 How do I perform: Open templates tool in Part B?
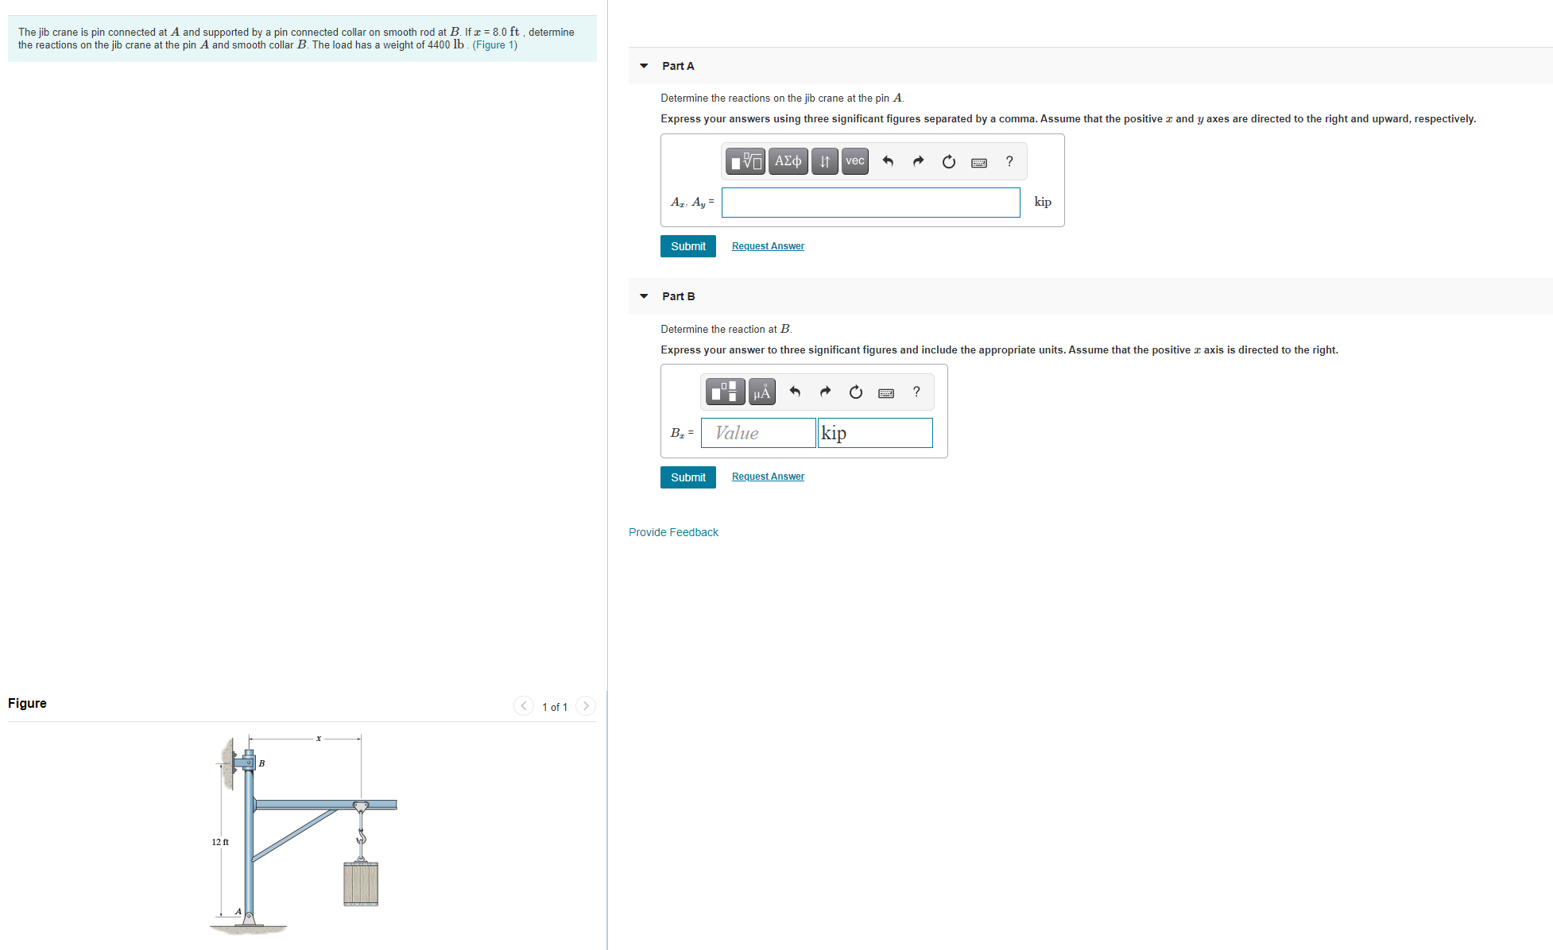pyautogui.click(x=725, y=392)
